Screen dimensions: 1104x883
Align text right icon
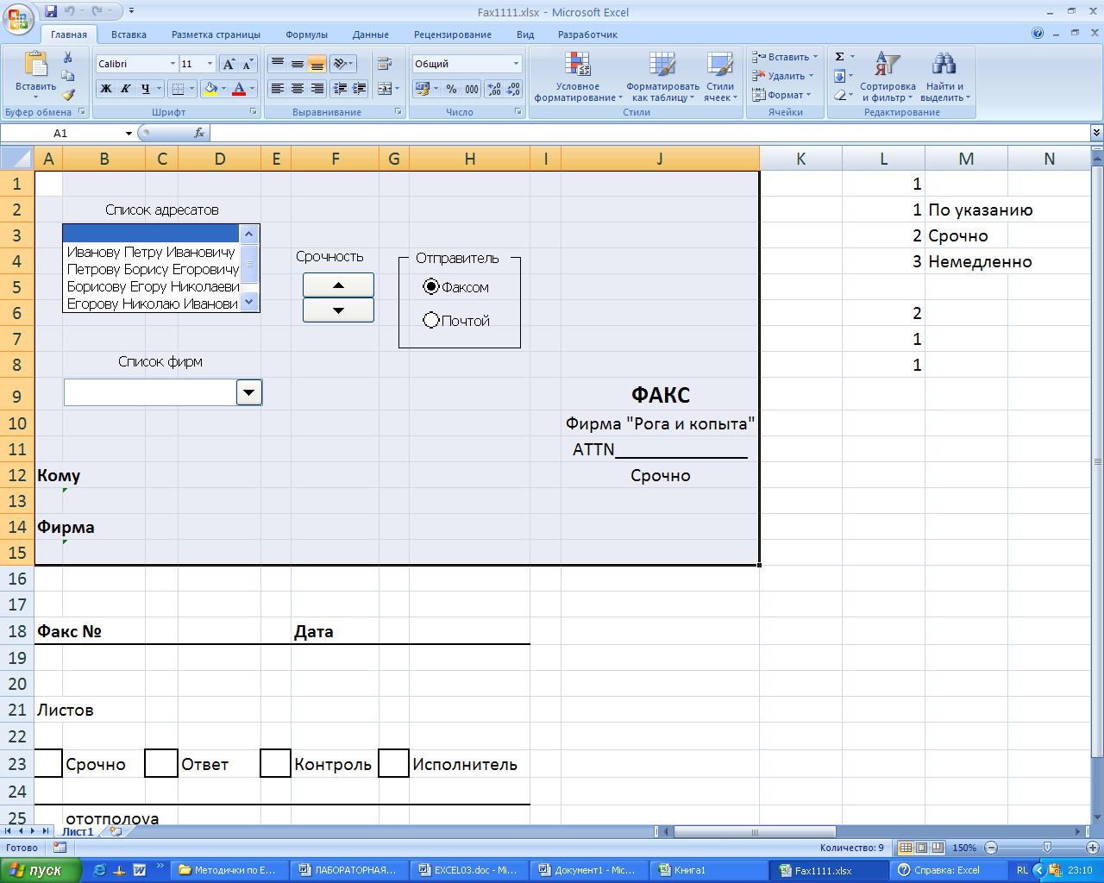pyautogui.click(x=317, y=88)
